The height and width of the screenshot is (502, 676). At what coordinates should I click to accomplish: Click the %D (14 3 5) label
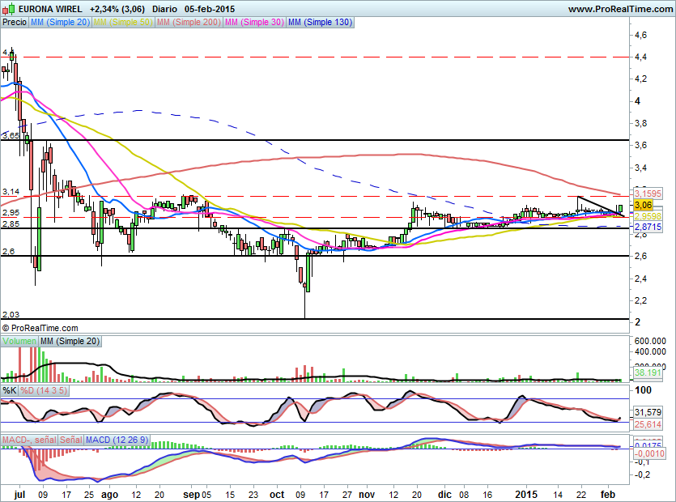tap(45, 390)
